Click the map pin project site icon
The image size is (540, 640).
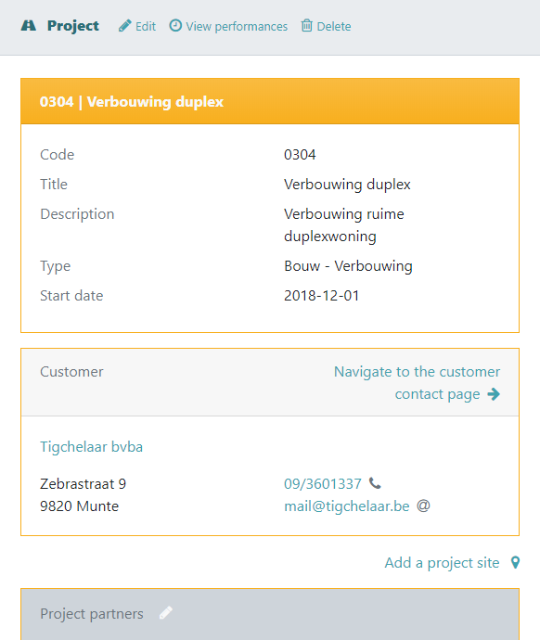click(516, 562)
